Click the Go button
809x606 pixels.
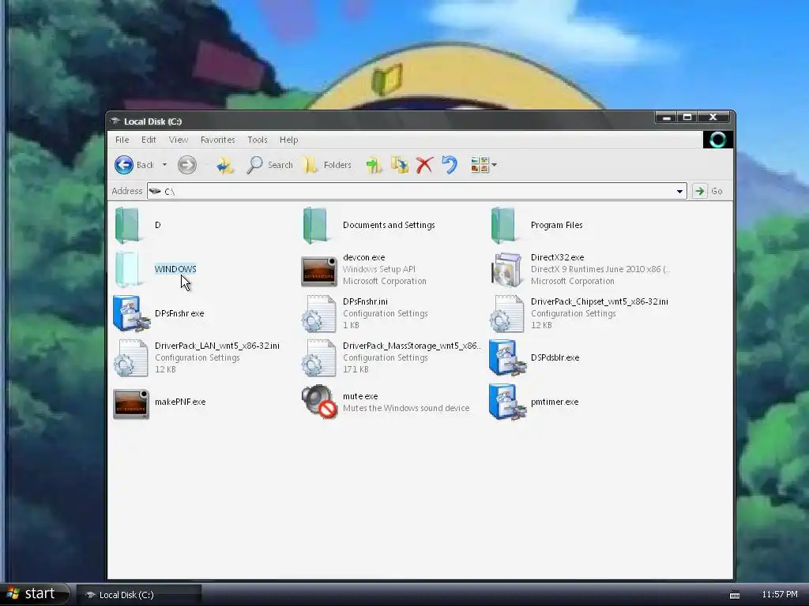click(x=708, y=191)
